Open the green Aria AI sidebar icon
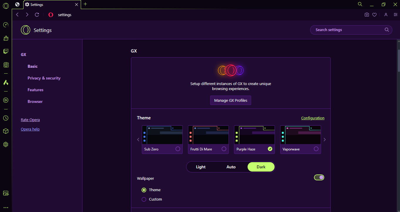This screenshot has height=212, width=400. pyautogui.click(x=6, y=82)
